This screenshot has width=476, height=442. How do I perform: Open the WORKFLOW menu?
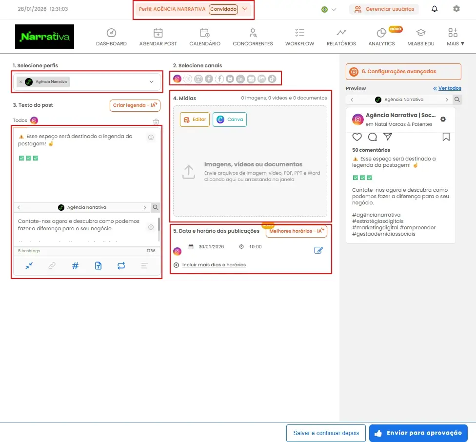[x=299, y=37]
